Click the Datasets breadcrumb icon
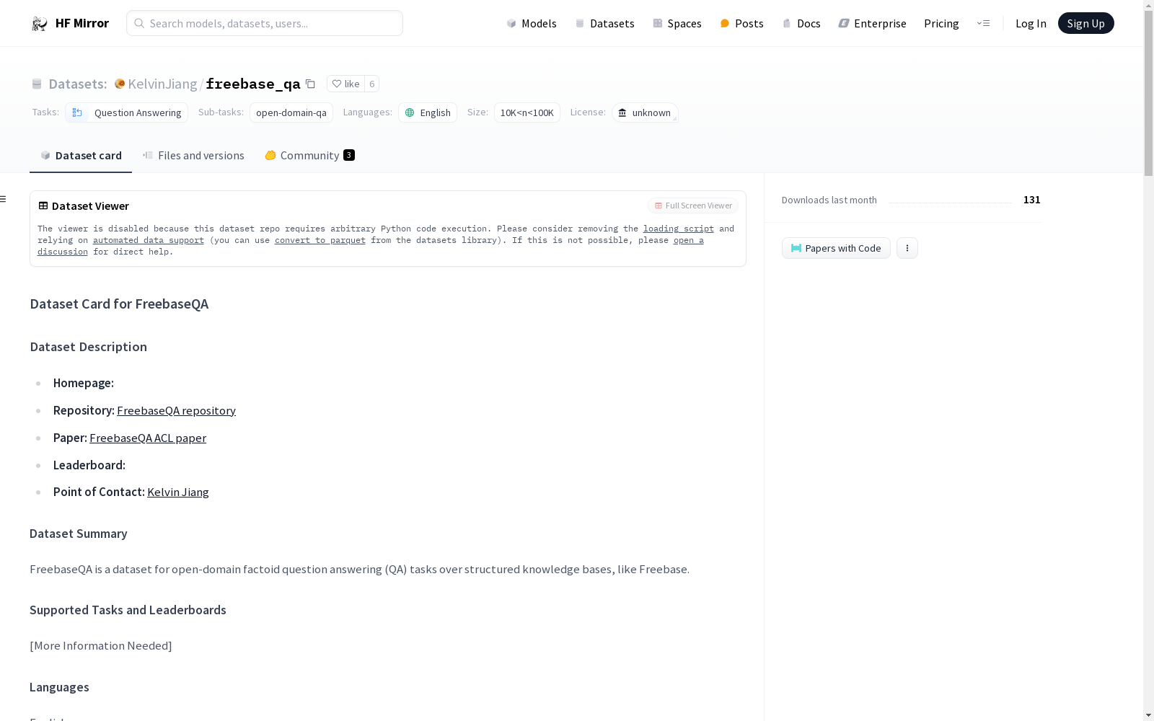 click(37, 84)
